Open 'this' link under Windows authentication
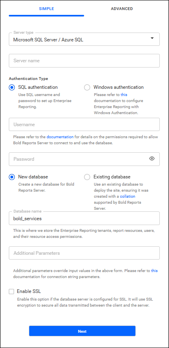 [x=124, y=94]
